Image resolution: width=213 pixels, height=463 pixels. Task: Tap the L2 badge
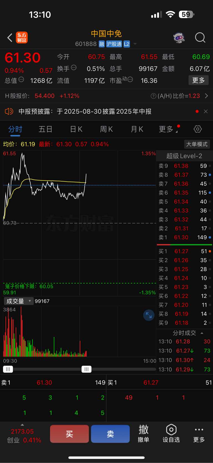(127, 44)
